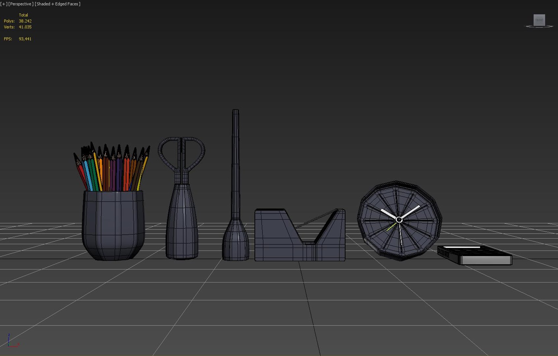Viewport: 558px width, 356px height.
Task: Select the tall pen on stand
Action: click(236, 185)
